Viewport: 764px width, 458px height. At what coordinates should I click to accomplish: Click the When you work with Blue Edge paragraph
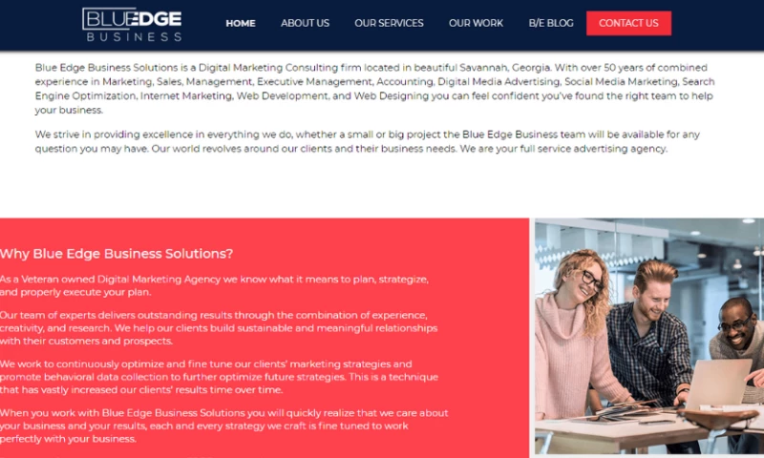[224, 426]
